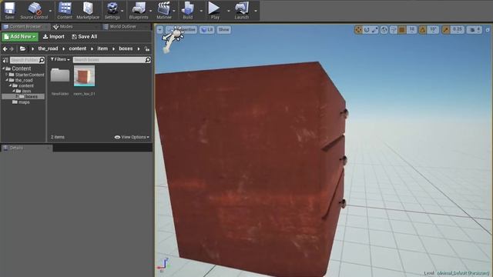The height and width of the screenshot is (277, 493).
Task: Collapse the the_road tree folder arrow
Action: point(7,80)
